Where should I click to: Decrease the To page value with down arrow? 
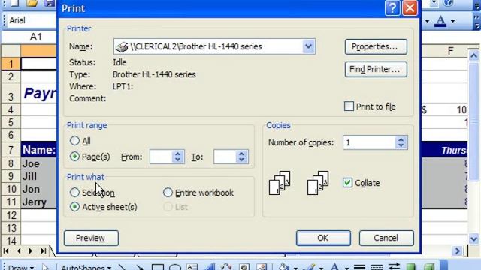[x=242, y=160]
